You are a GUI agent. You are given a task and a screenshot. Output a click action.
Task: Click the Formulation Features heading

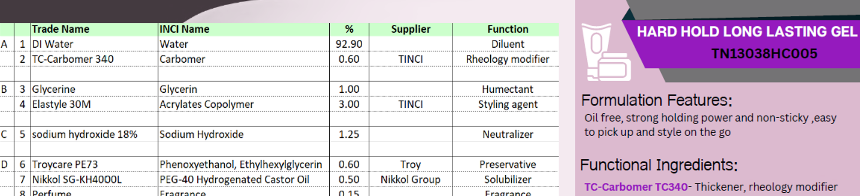pyautogui.click(x=657, y=100)
